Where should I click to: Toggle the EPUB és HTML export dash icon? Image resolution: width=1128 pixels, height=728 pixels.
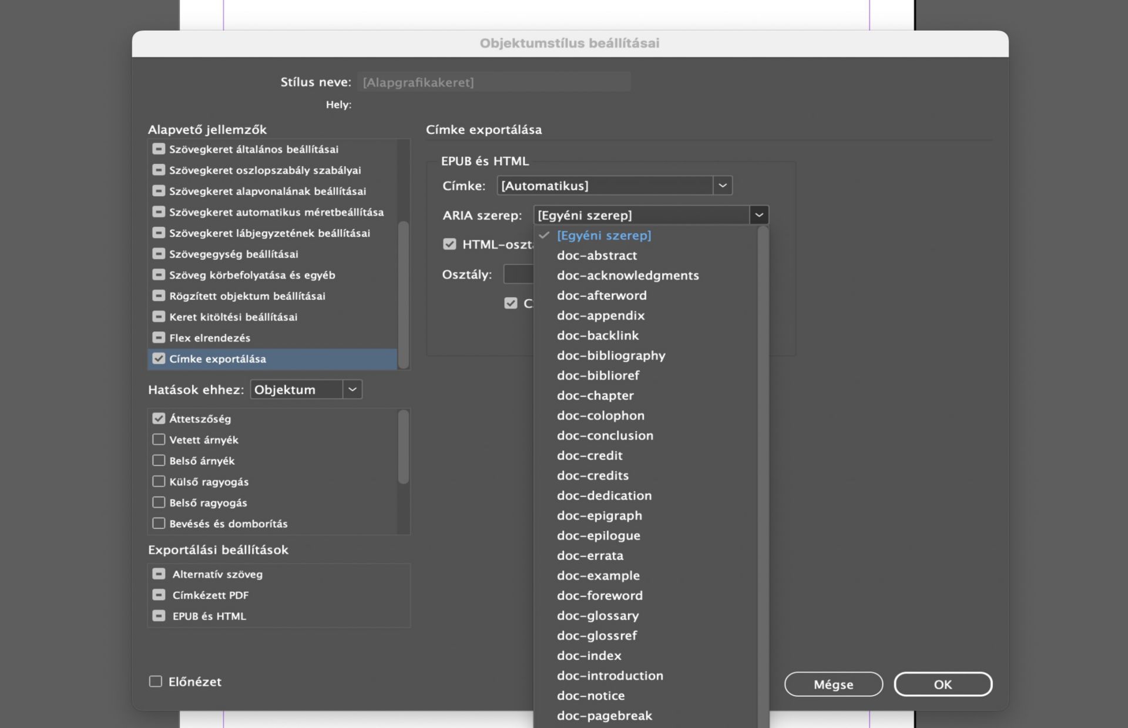pyautogui.click(x=159, y=616)
